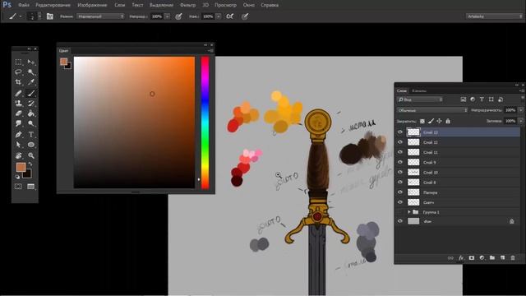This screenshot has width=526, height=296.
Task: Click the hue spectrum slider bar
Action: click(x=205, y=123)
